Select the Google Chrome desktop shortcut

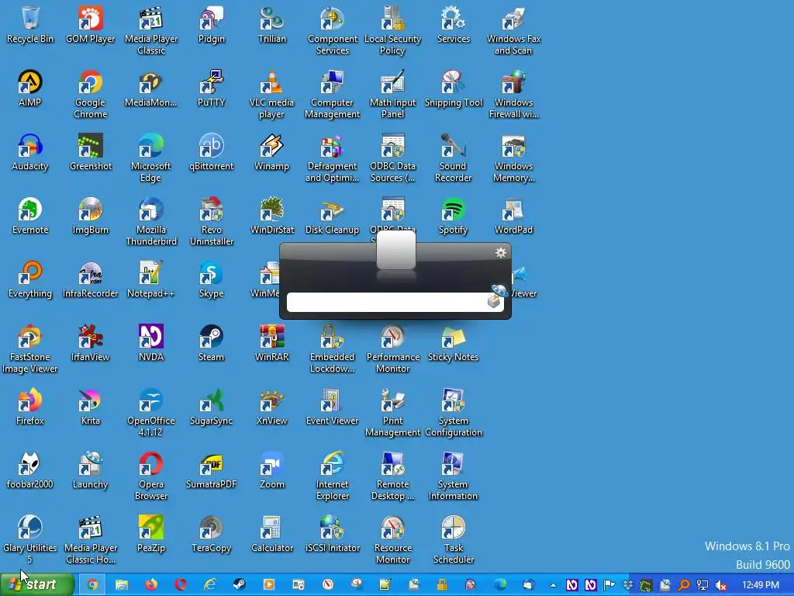coord(90,95)
